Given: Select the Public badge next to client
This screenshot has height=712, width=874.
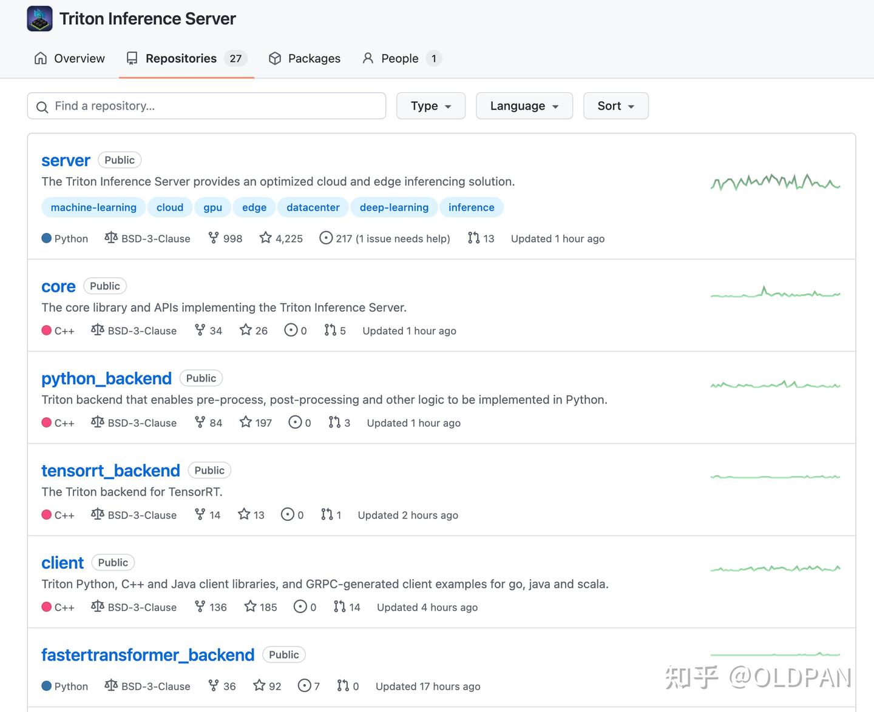Looking at the screenshot, I should pos(113,562).
